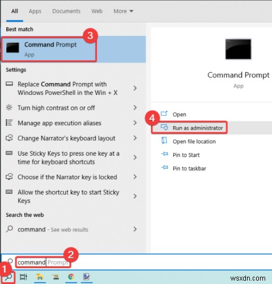The image size is (272, 284).
Task: Expand arrow for high contrast setting
Action: (135, 107)
